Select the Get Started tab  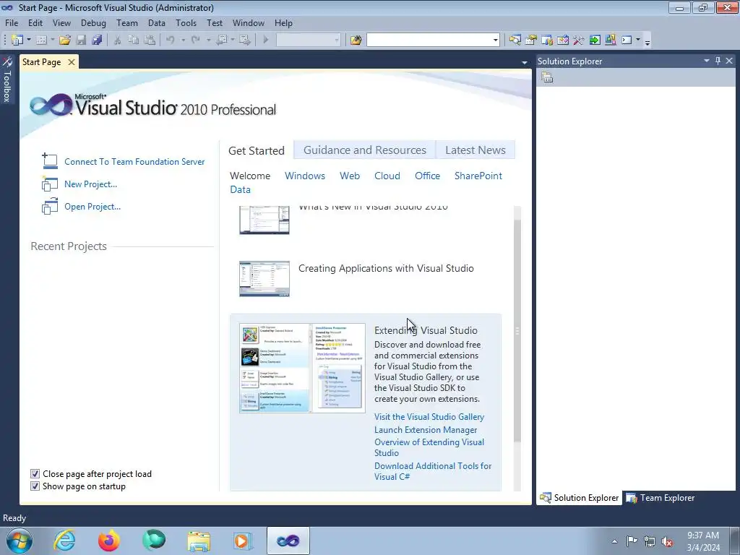click(257, 150)
